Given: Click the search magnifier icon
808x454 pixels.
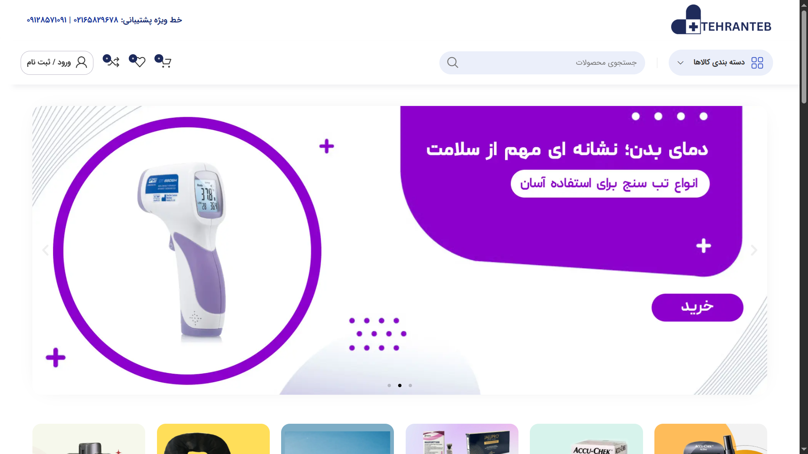Looking at the screenshot, I should pyautogui.click(x=453, y=63).
